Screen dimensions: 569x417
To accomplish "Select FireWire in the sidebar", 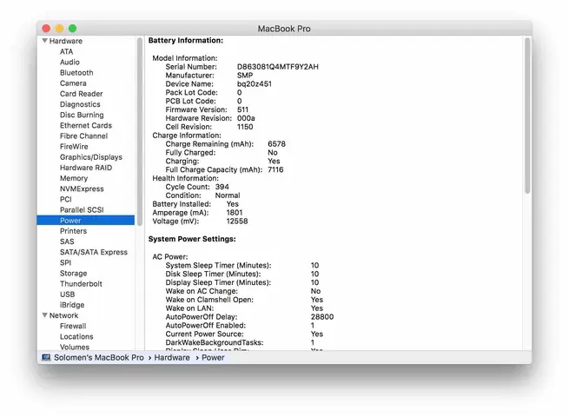I will pos(74,146).
